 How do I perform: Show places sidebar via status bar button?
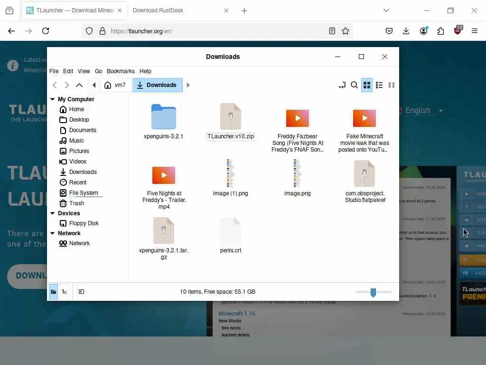[53, 292]
